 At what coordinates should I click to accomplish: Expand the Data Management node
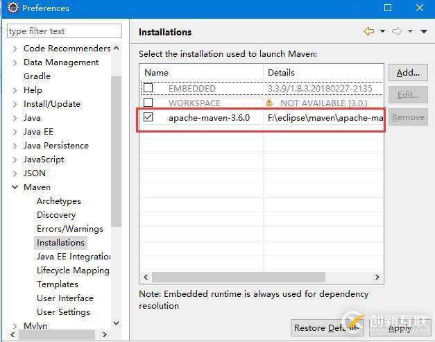tap(15, 62)
